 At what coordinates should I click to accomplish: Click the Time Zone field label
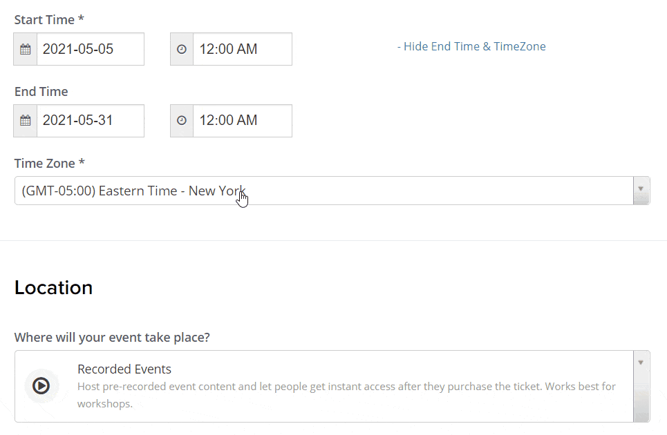[x=49, y=164]
